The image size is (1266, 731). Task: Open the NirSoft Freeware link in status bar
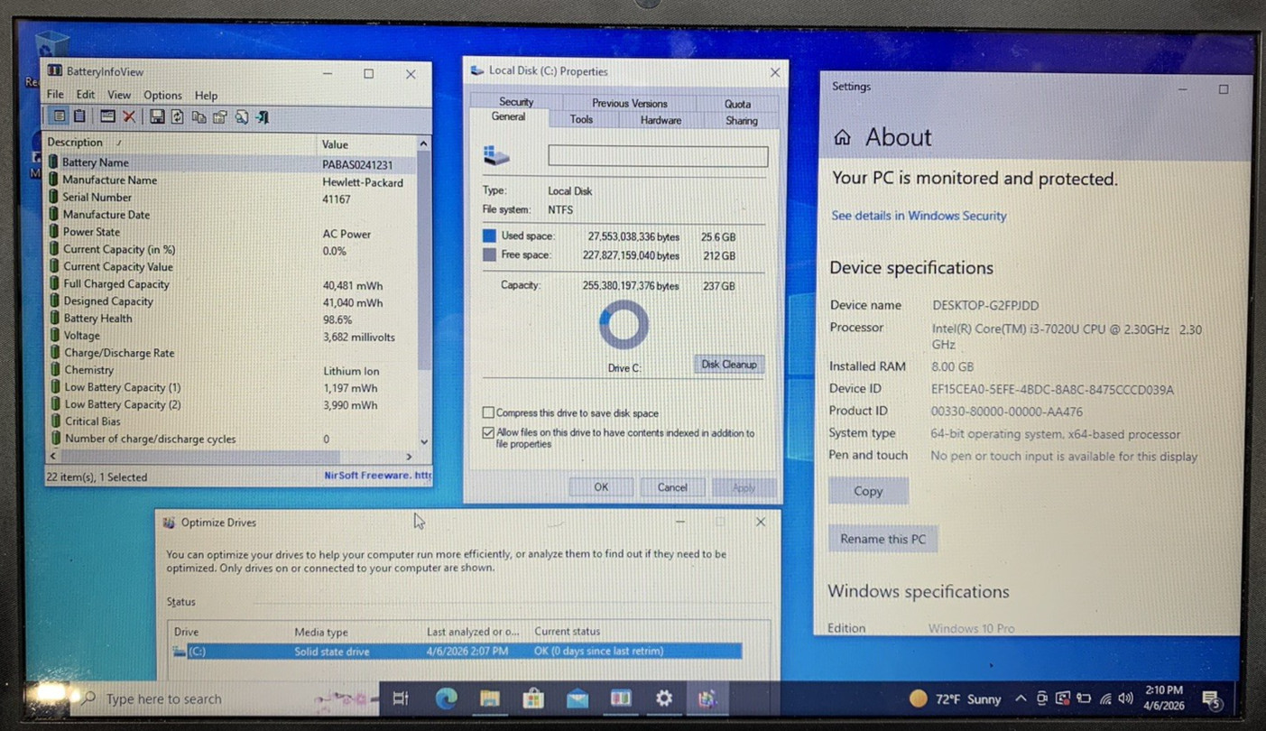(x=378, y=476)
